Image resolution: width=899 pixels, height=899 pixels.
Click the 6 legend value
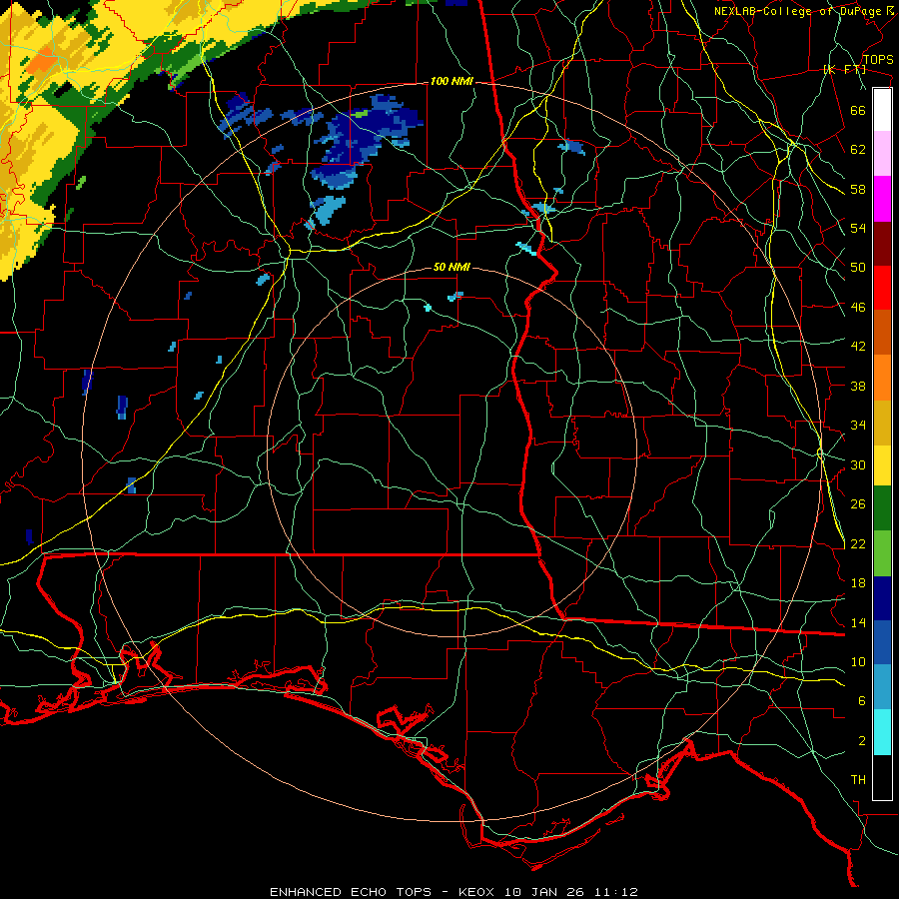click(862, 701)
